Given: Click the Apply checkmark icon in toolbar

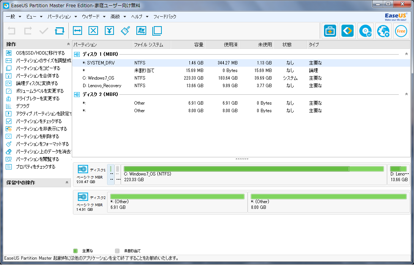Looking at the screenshot, I should [44, 31].
